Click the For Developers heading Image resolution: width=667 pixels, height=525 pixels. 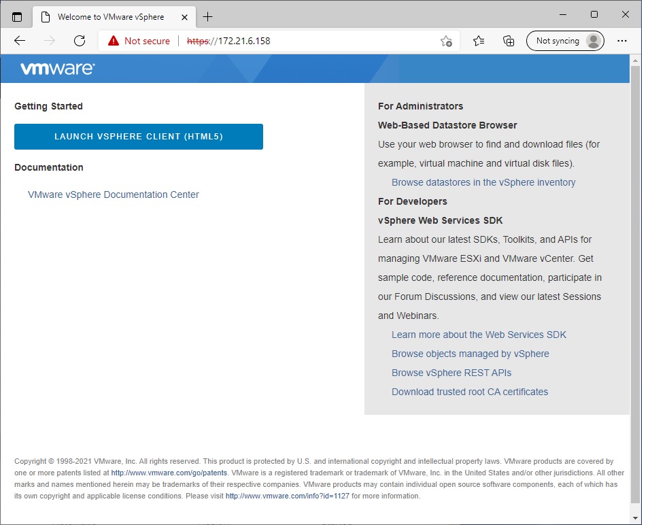413,201
